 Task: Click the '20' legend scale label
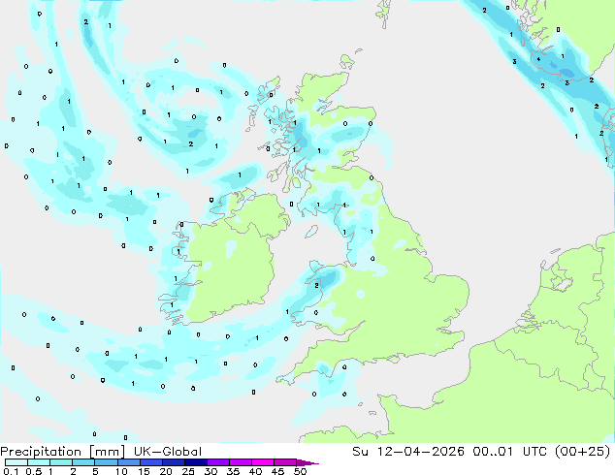166,471
